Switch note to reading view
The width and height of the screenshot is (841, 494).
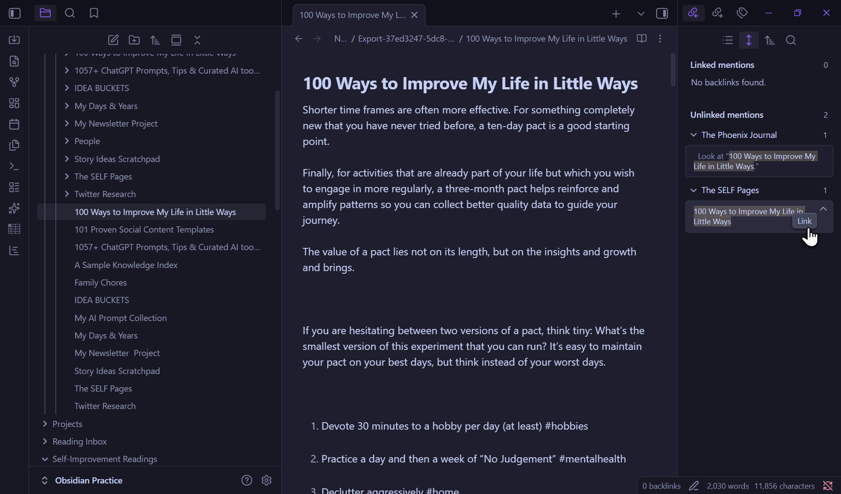click(641, 39)
